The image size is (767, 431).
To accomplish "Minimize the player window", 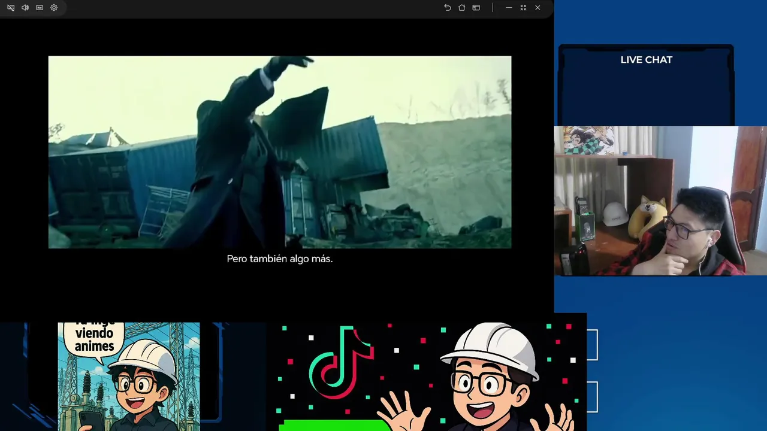I will point(509,8).
